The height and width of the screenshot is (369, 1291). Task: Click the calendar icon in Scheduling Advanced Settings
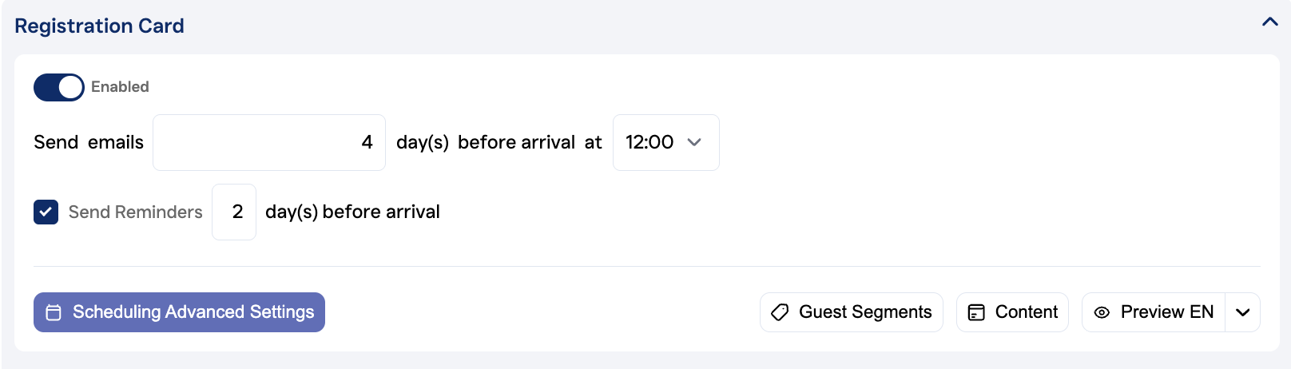[54, 312]
